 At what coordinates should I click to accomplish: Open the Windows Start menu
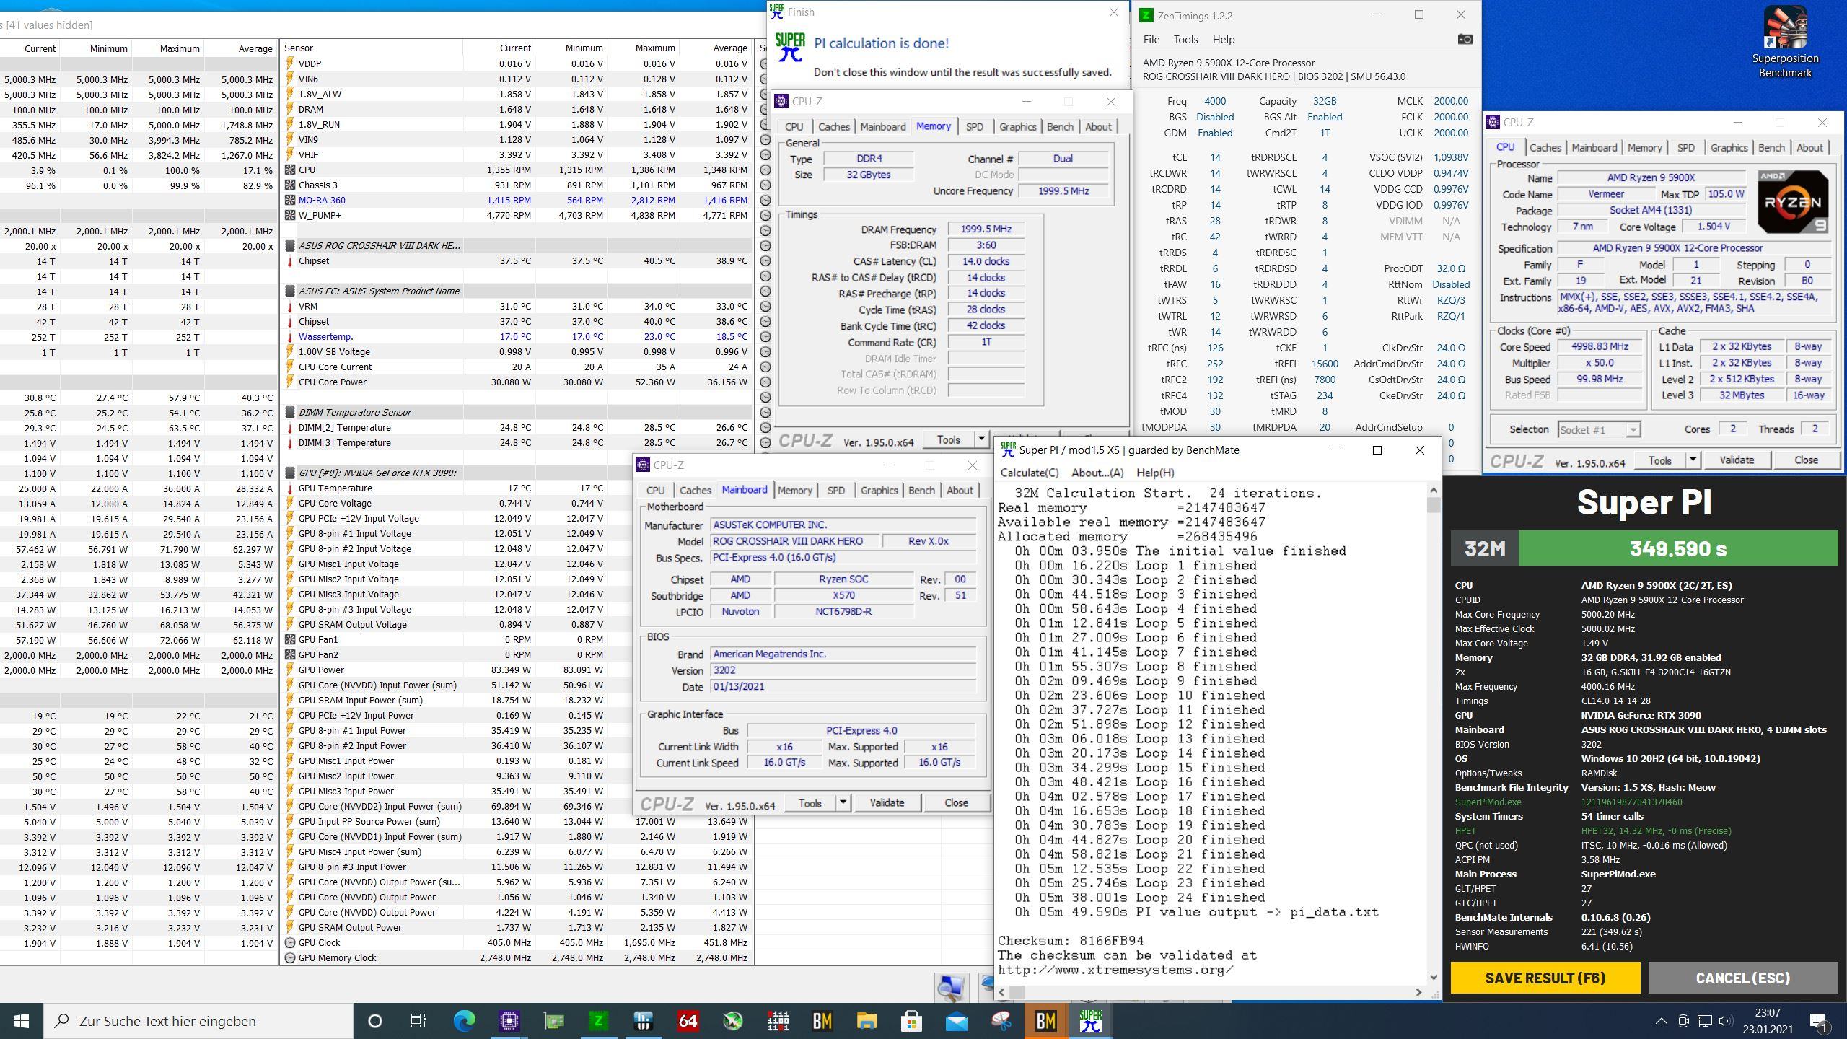click(x=22, y=1021)
